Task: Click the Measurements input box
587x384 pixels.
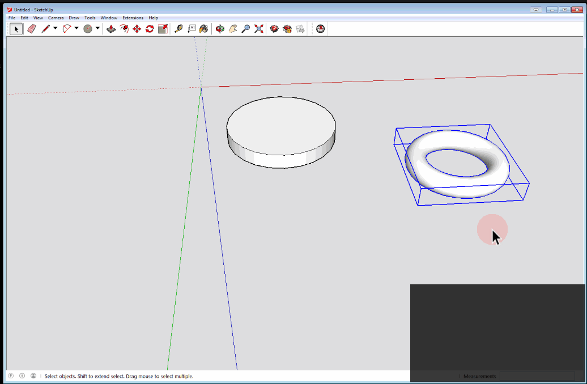Action: [537, 376]
